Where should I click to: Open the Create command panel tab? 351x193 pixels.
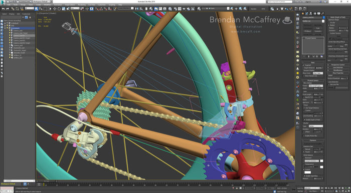(x=303, y=13)
